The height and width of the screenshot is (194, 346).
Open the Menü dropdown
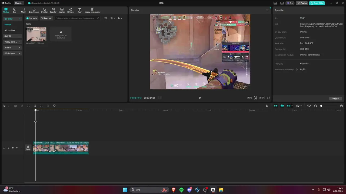click(19, 3)
